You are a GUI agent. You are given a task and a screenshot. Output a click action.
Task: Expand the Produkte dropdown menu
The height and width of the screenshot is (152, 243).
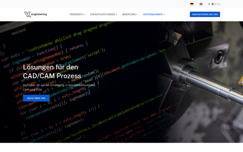pos(77,15)
